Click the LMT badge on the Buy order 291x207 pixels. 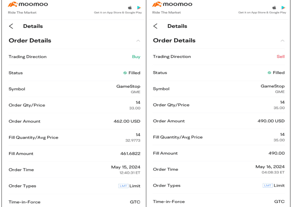point(123,186)
